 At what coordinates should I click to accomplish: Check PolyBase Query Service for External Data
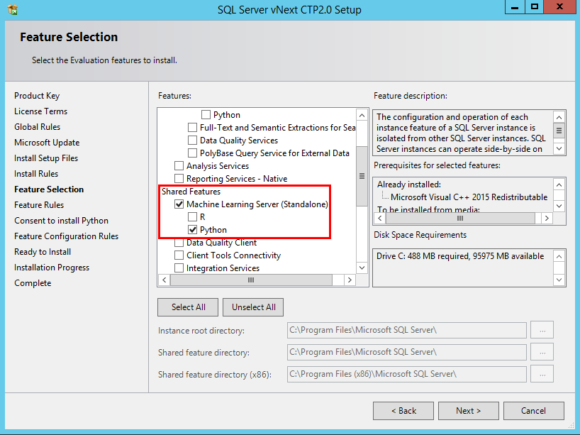point(192,153)
